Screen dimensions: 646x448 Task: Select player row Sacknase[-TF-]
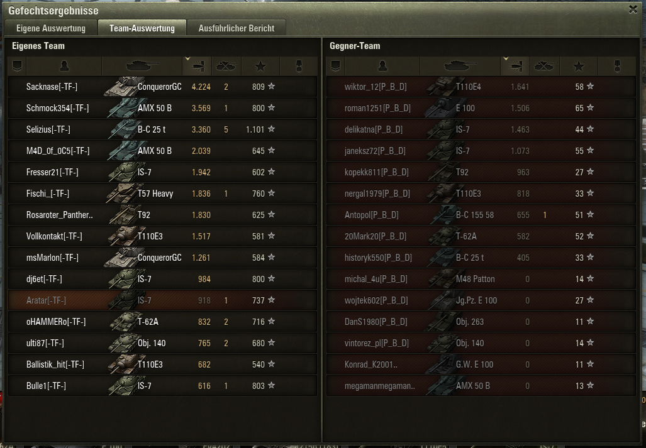[163, 87]
